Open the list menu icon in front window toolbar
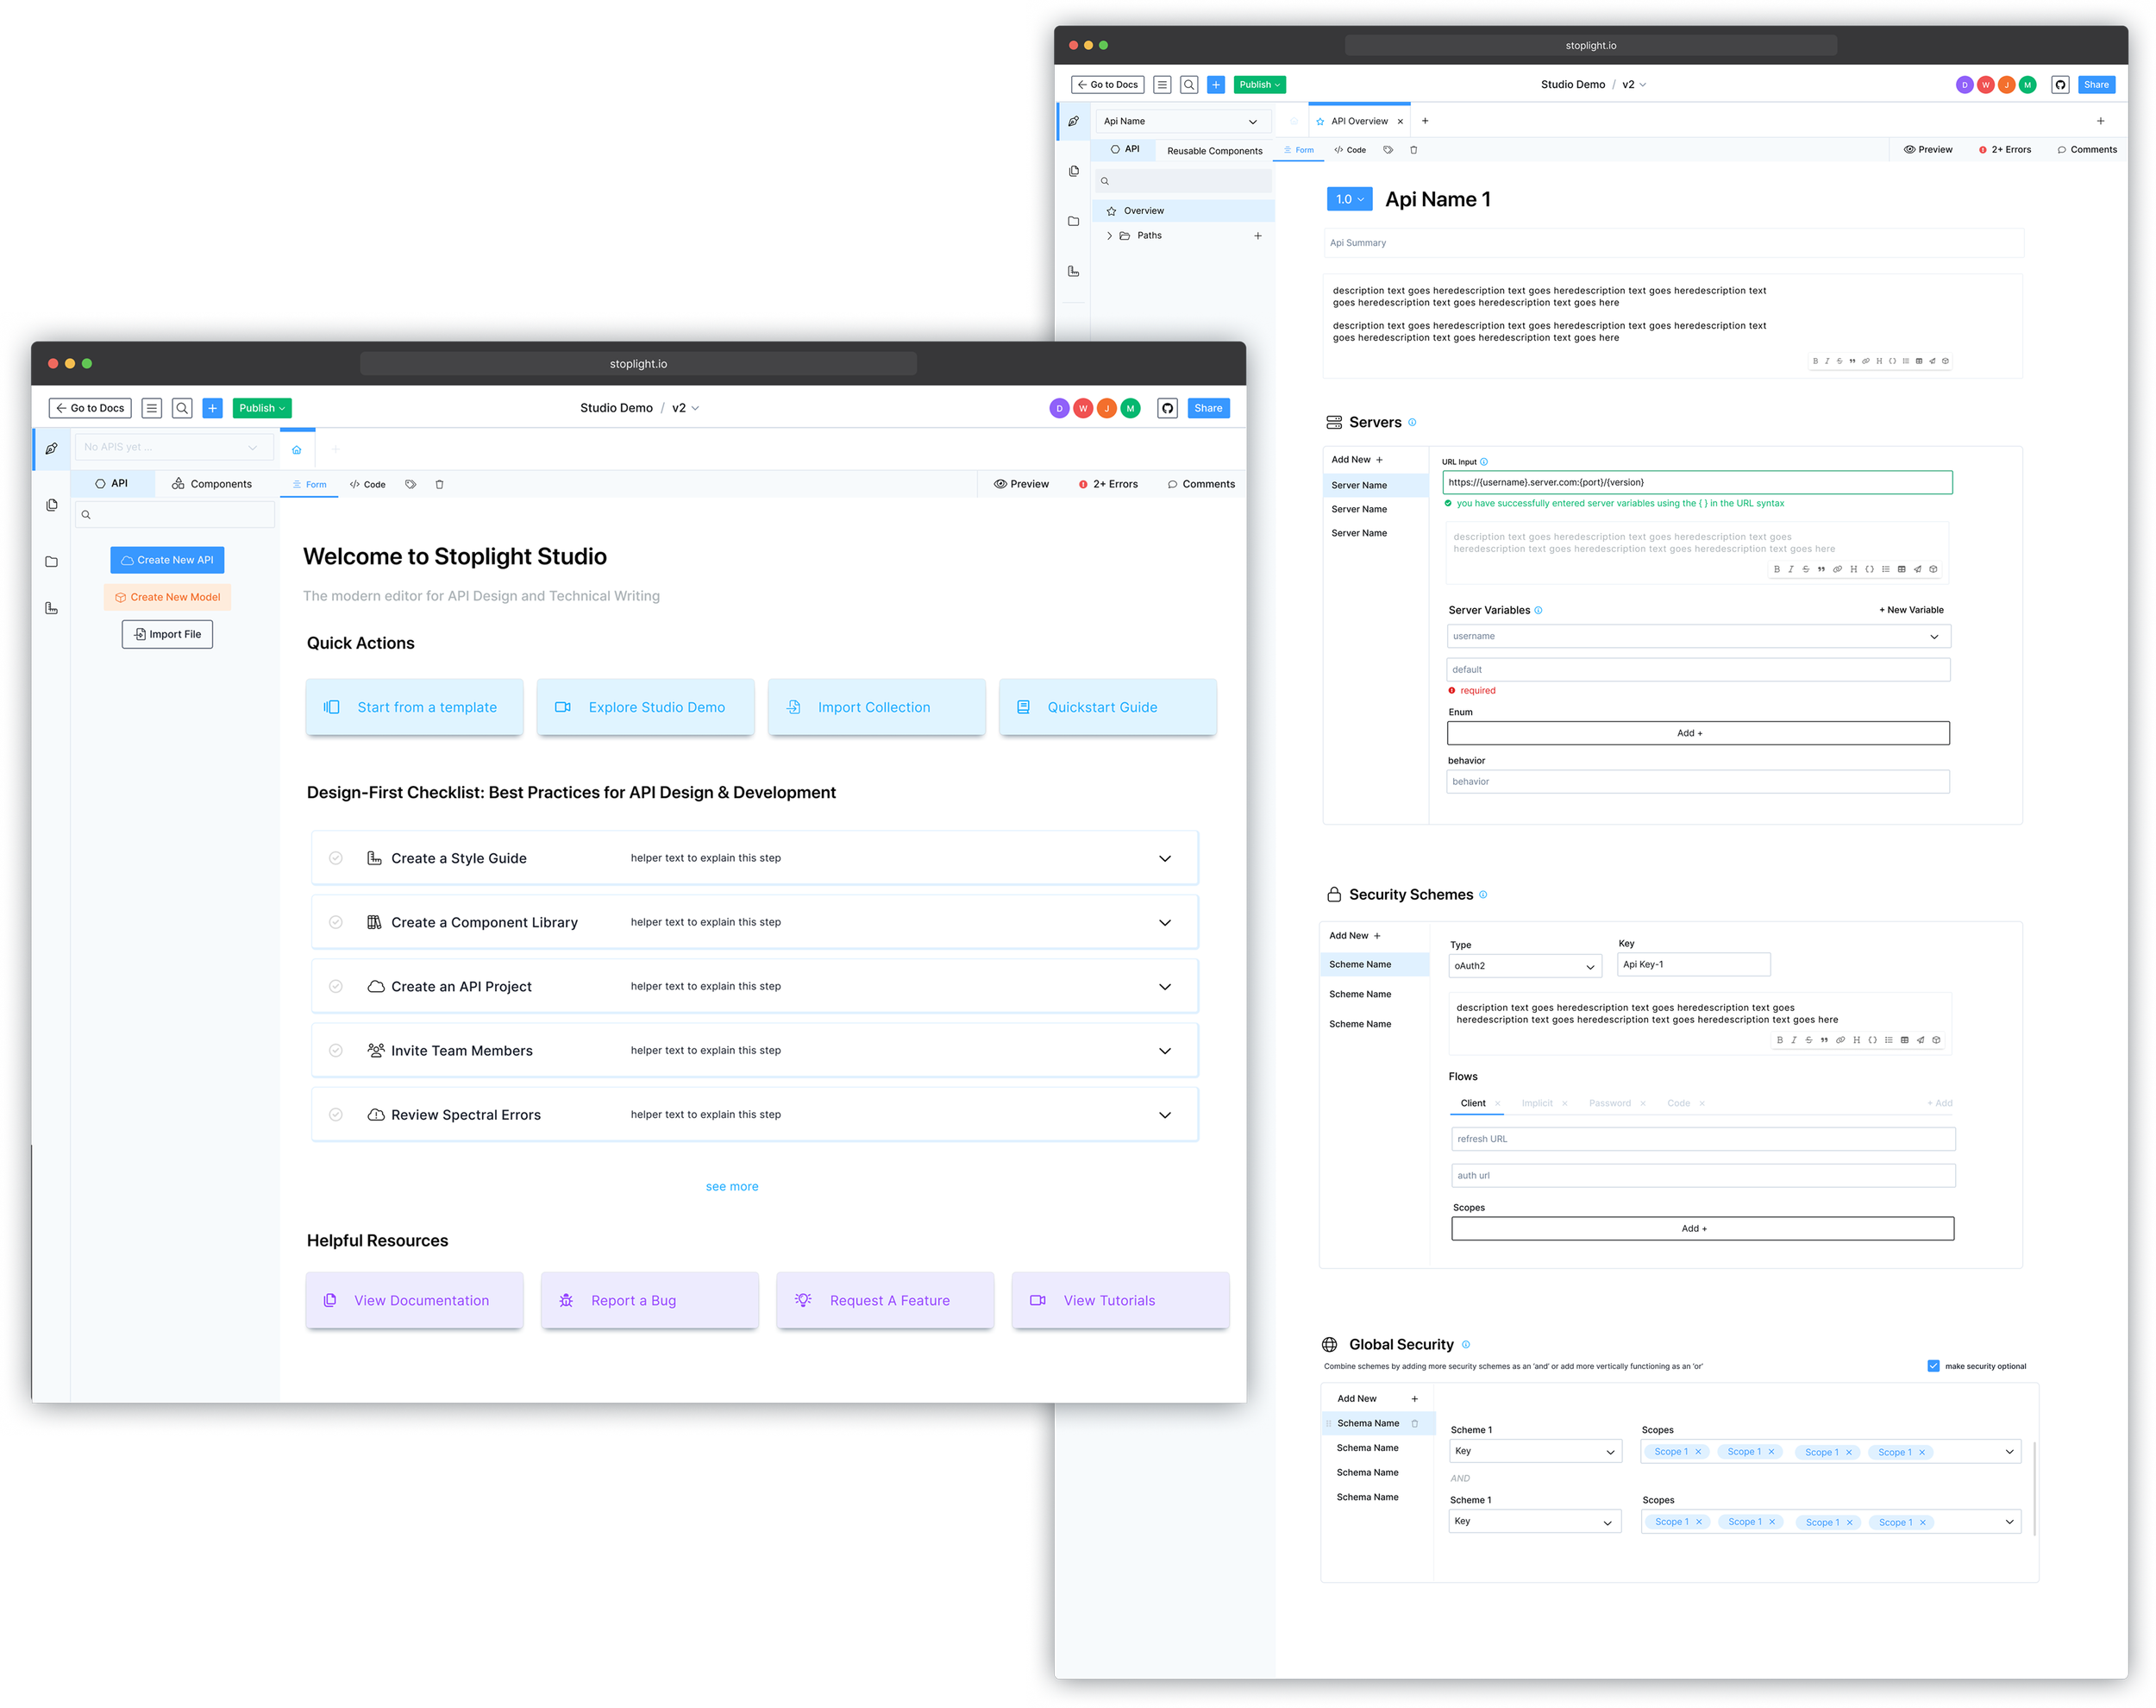 click(152, 408)
